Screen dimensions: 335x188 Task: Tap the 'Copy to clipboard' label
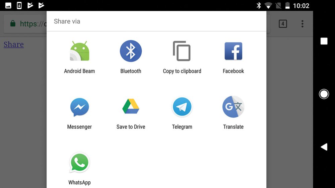click(182, 71)
